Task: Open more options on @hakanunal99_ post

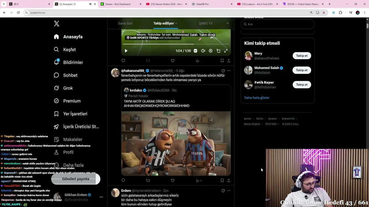Action: pos(229,71)
